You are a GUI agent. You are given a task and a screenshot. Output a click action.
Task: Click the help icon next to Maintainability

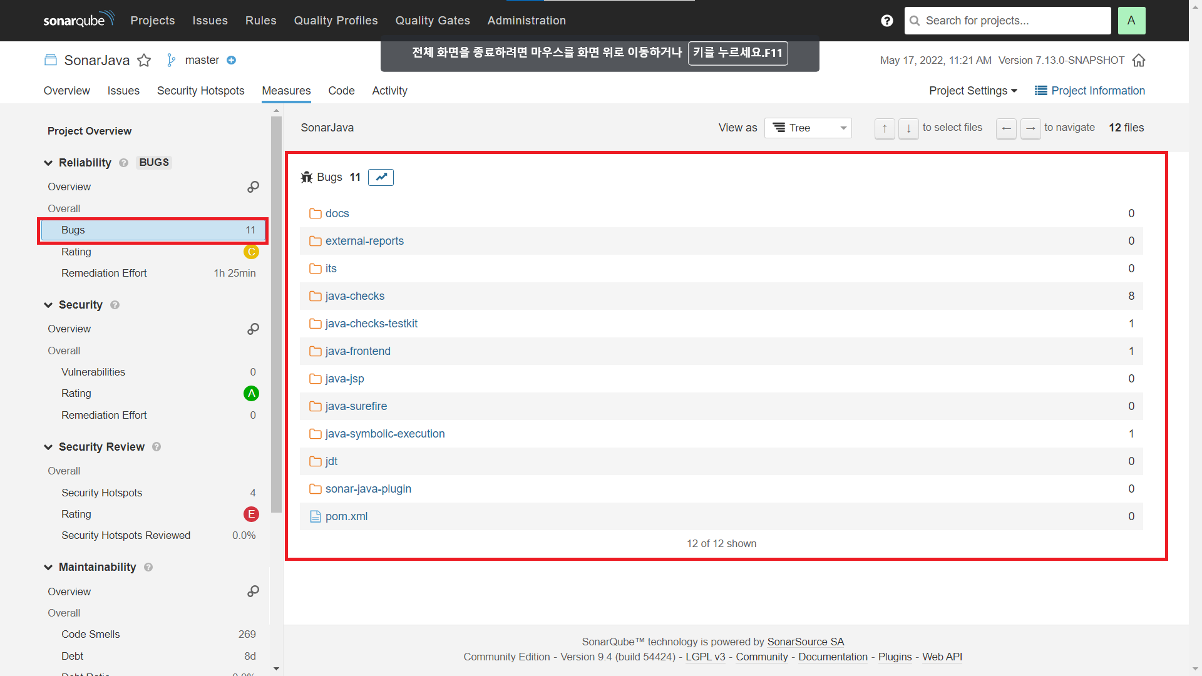148,567
